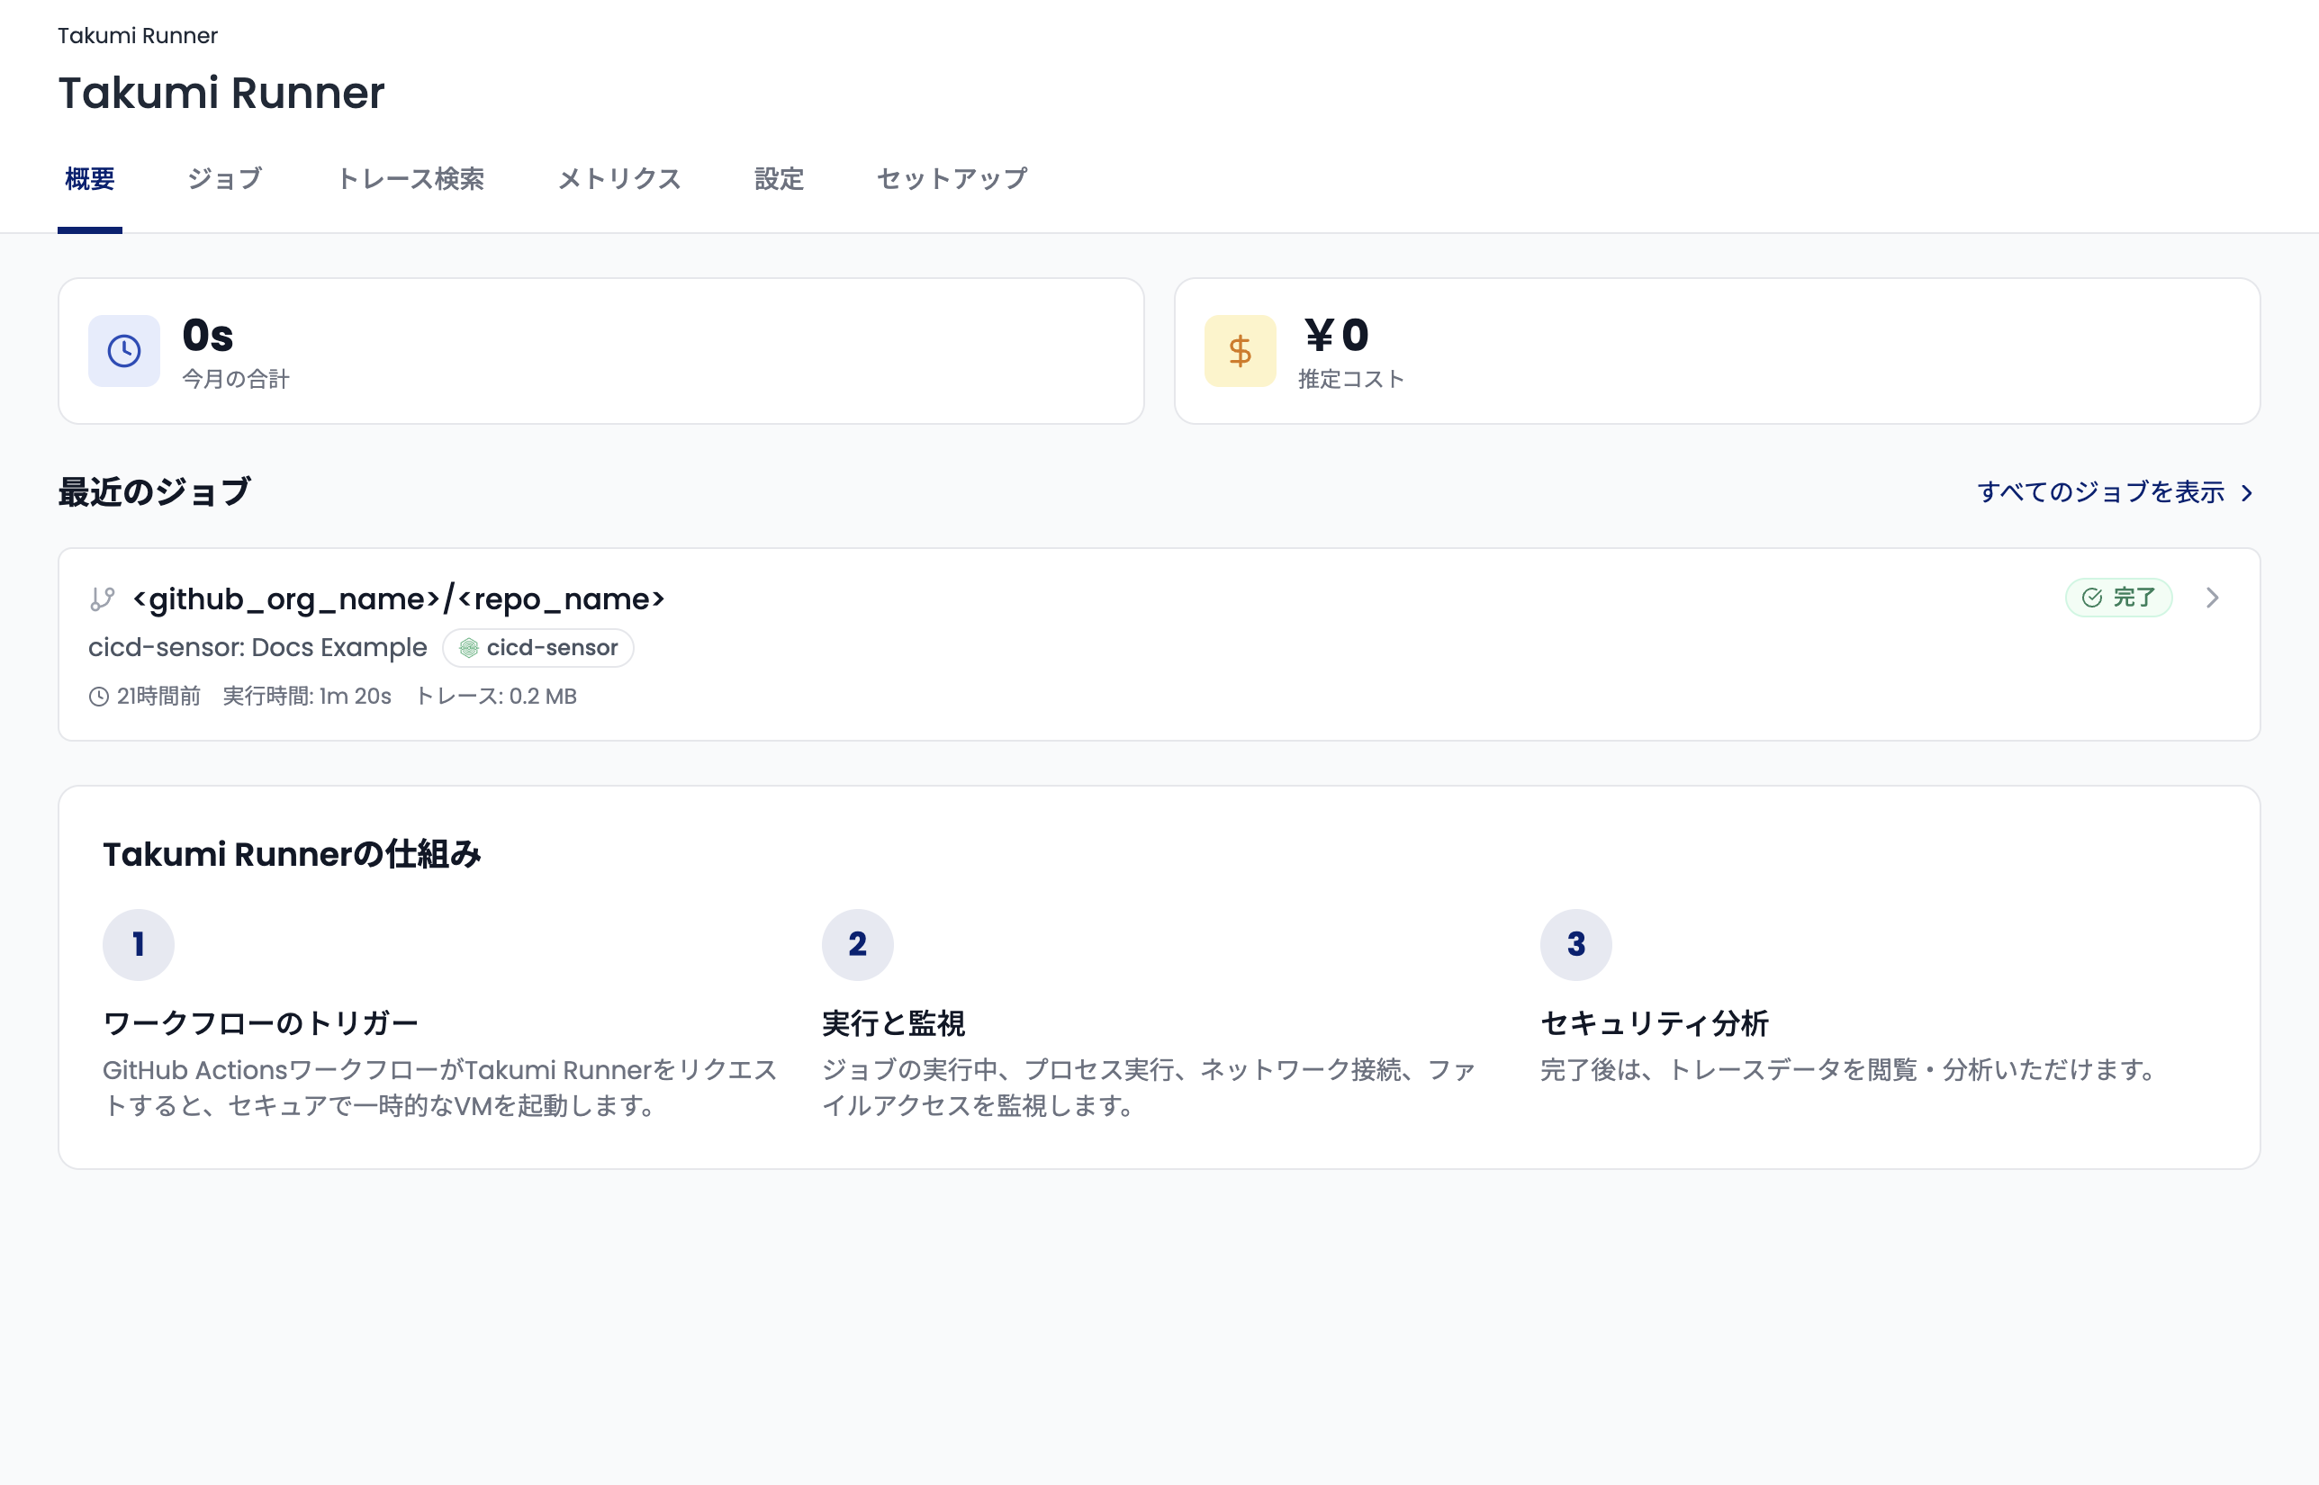Click the ワークフローのトリガー step title
This screenshot has width=2319, height=1485.
point(260,1023)
